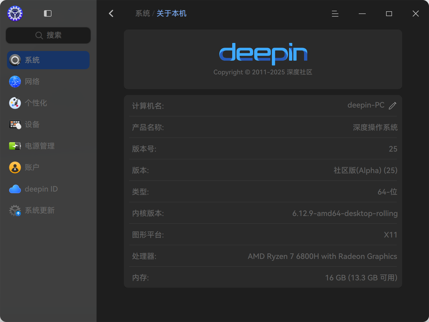Maximize the Control Center window
Image resolution: width=429 pixels, height=322 pixels.
(389, 13)
